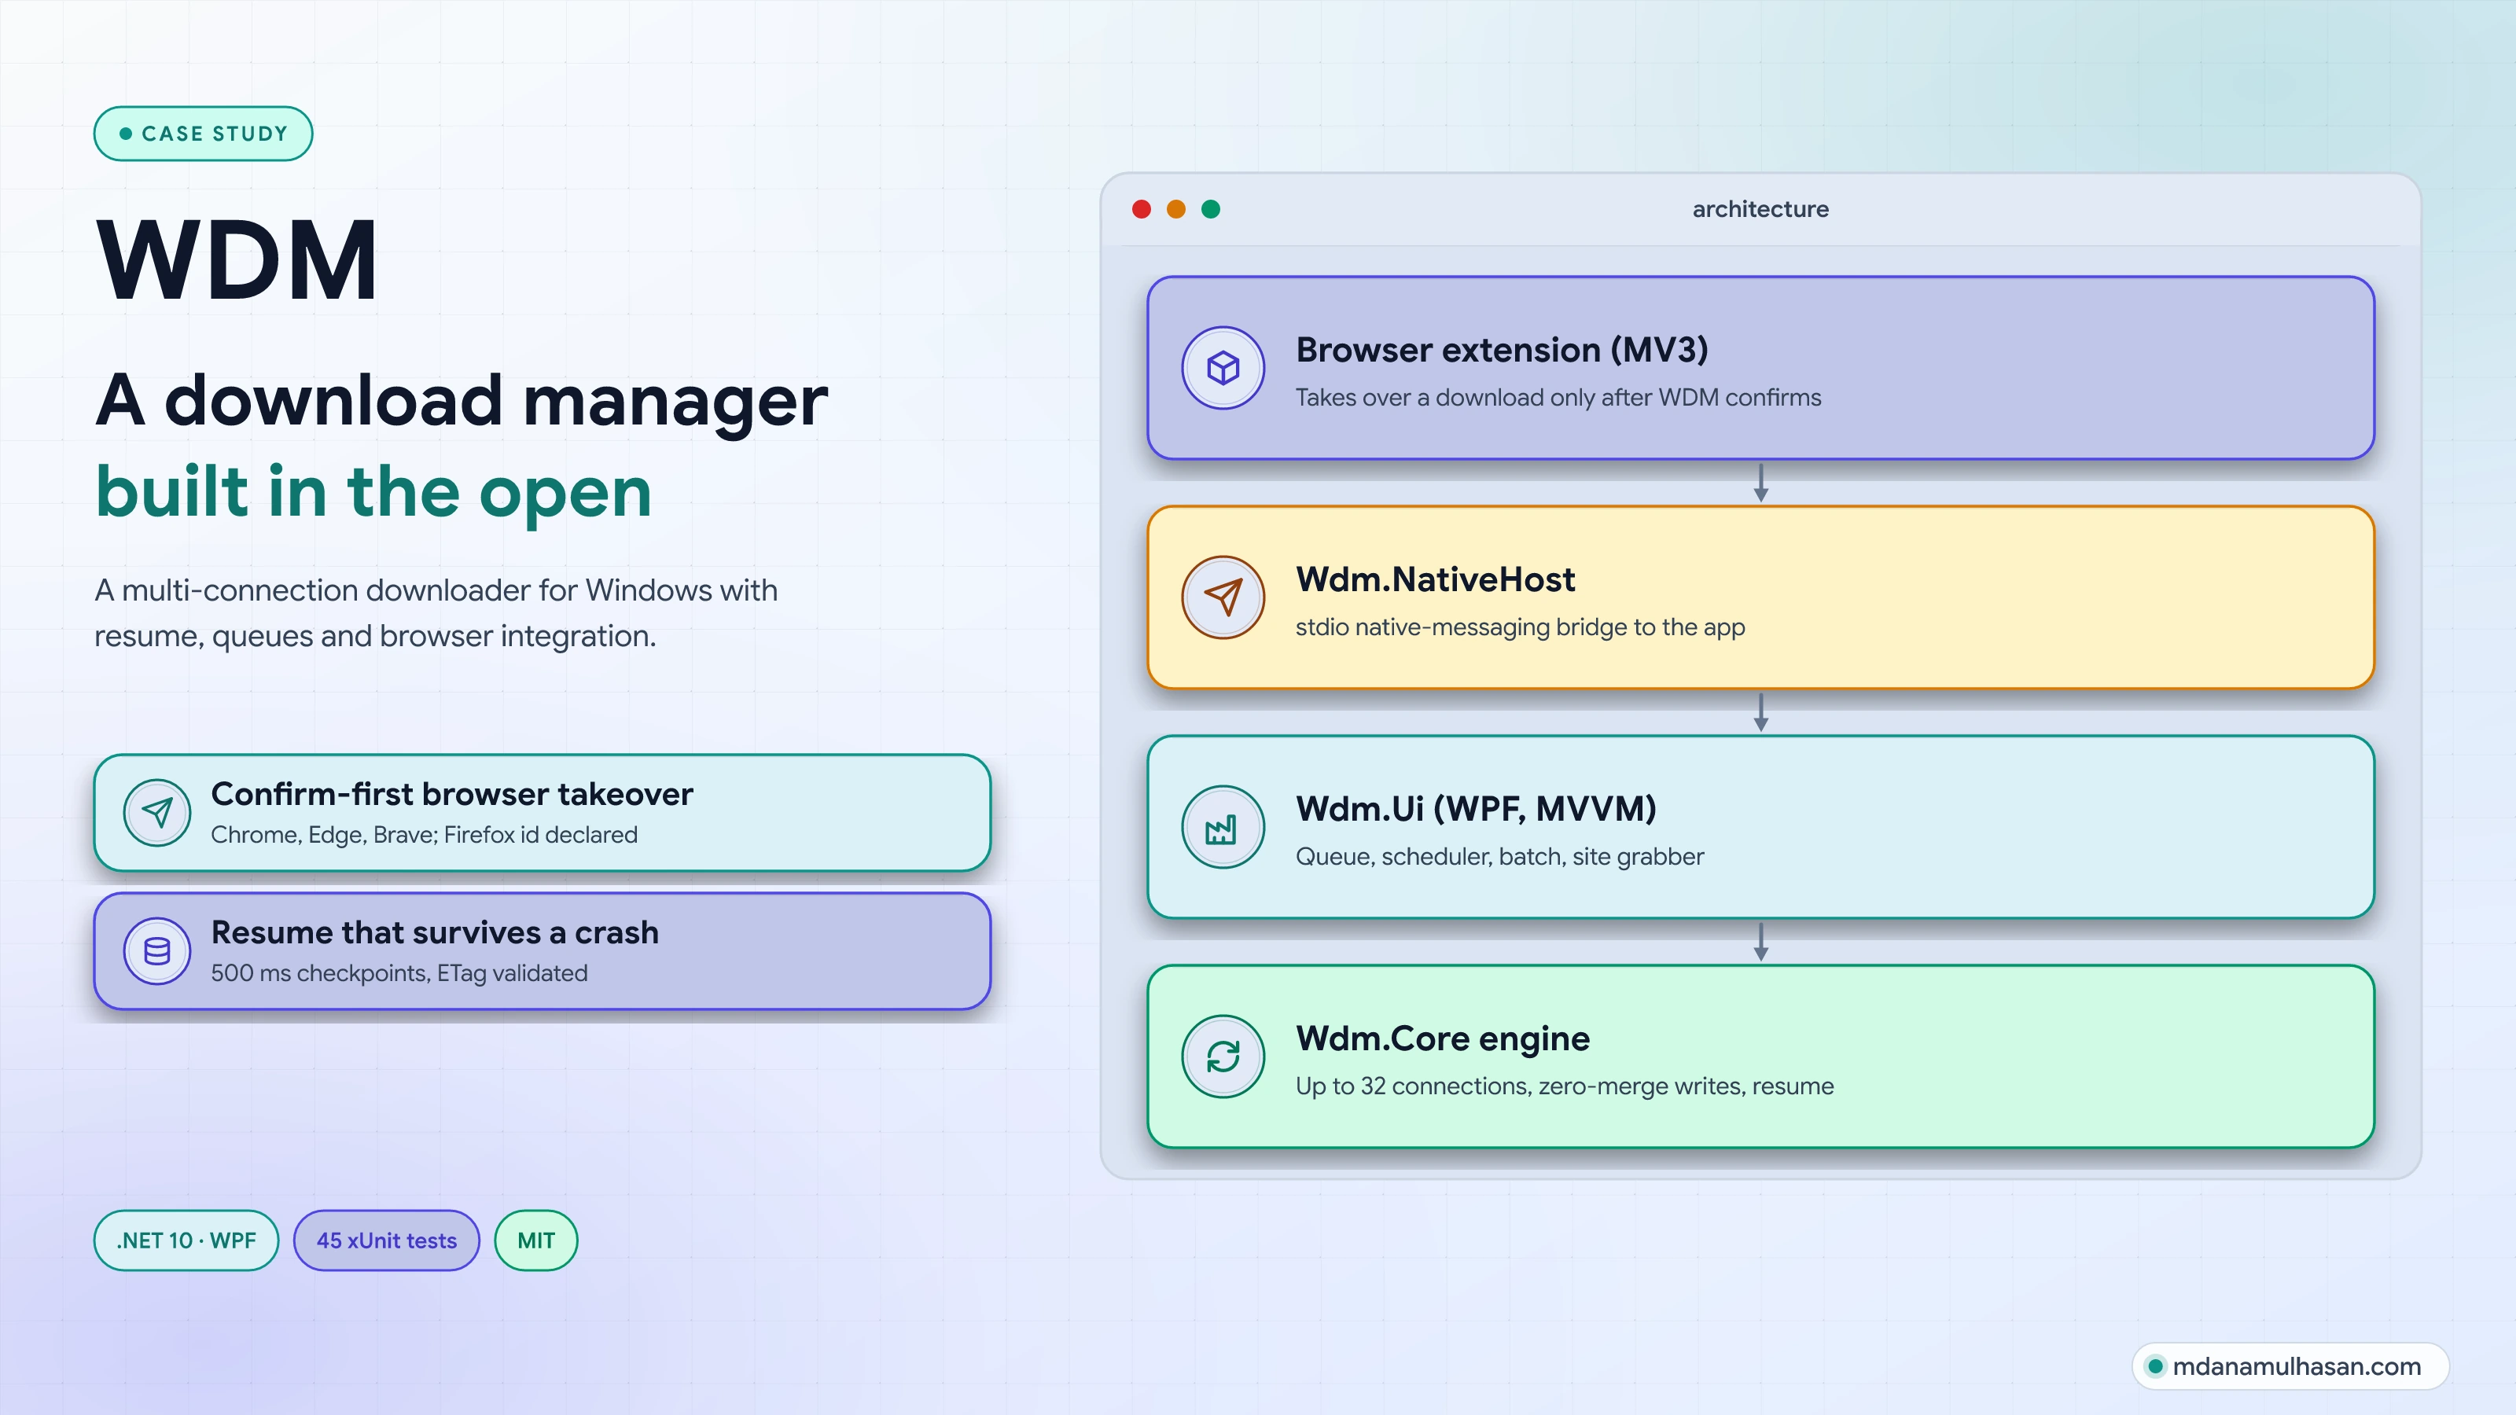The image size is (2516, 1415).
Task: Click the orange dot in the architecture window
Action: click(x=1176, y=209)
